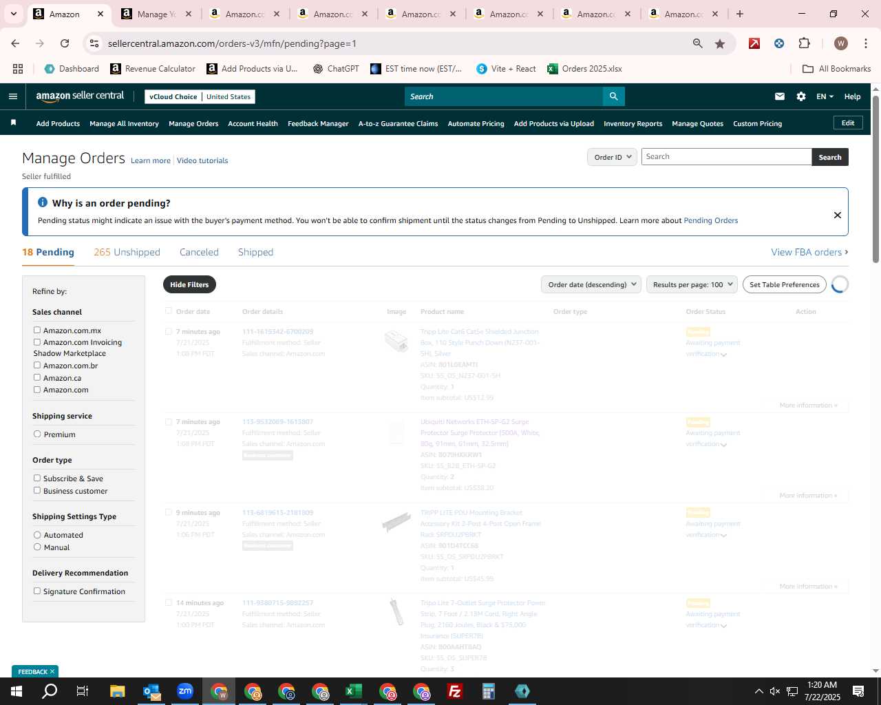
Task: Open the settings gear icon
Action: (x=801, y=96)
